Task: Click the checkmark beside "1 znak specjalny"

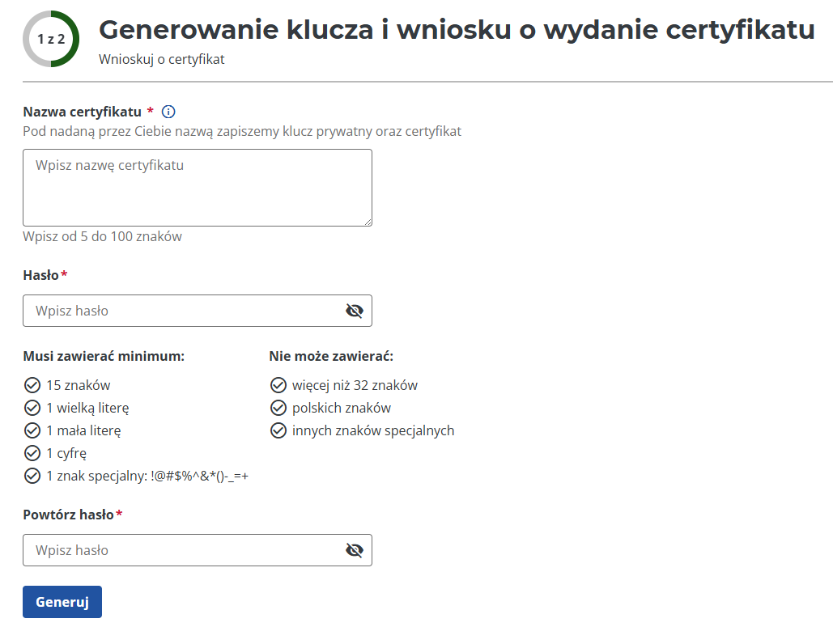Action: coord(33,476)
